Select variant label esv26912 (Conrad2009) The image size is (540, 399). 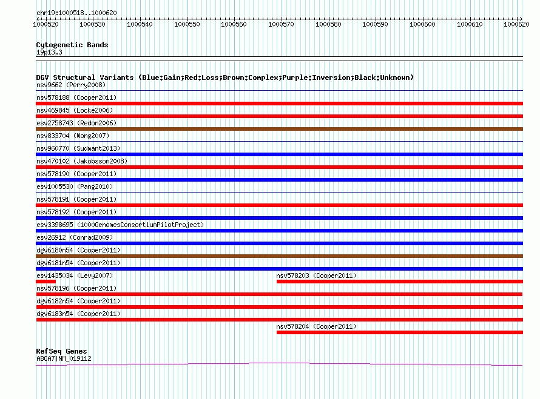75,237
